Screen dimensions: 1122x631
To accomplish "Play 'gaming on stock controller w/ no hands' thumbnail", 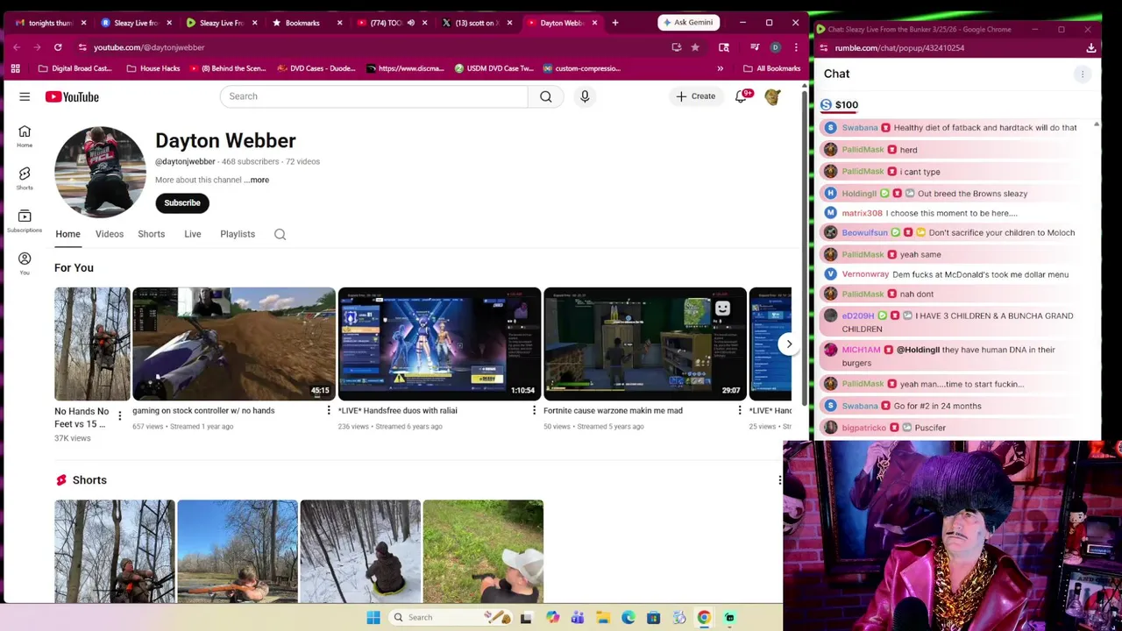I will click(x=233, y=344).
